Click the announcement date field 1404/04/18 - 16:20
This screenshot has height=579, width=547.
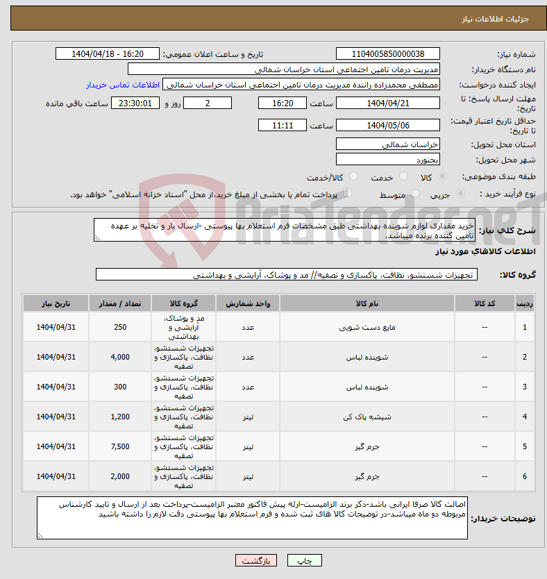pyautogui.click(x=108, y=54)
